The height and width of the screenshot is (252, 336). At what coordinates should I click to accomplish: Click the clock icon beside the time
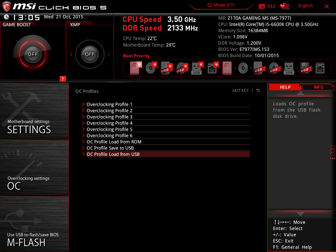pos(7,17)
